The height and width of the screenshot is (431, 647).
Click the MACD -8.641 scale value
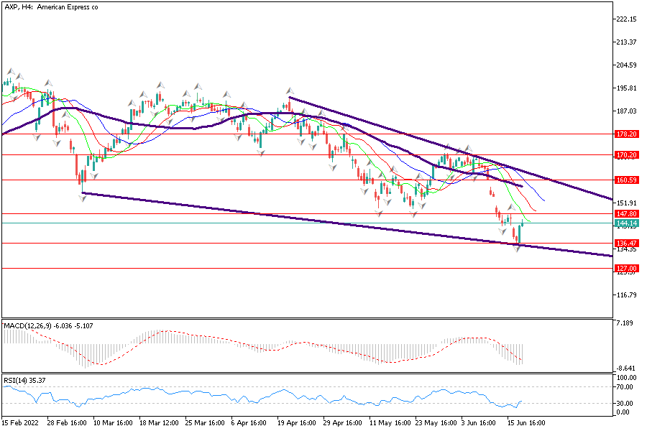tap(626, 368)
